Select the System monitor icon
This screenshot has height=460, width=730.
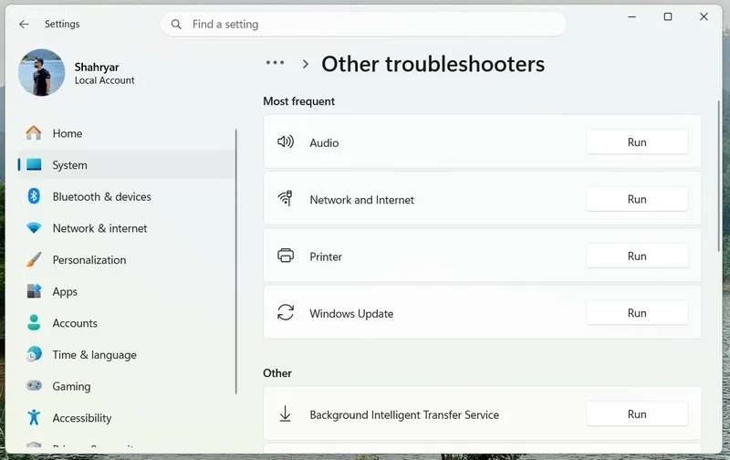[34, 165]
